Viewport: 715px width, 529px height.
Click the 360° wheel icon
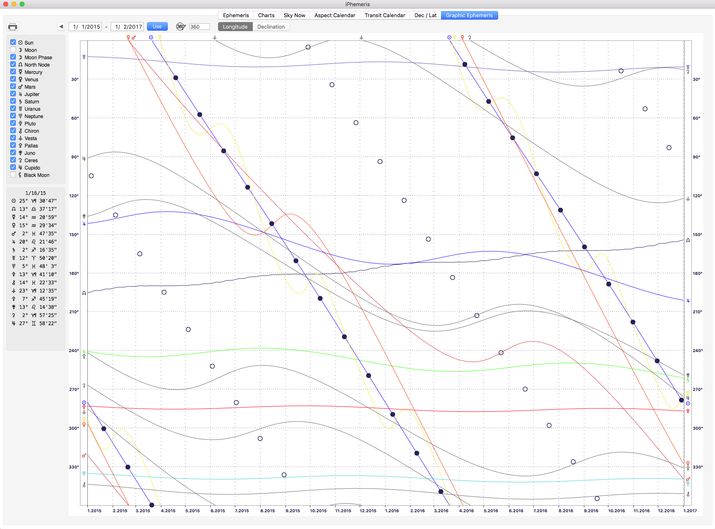pos(181,27)
